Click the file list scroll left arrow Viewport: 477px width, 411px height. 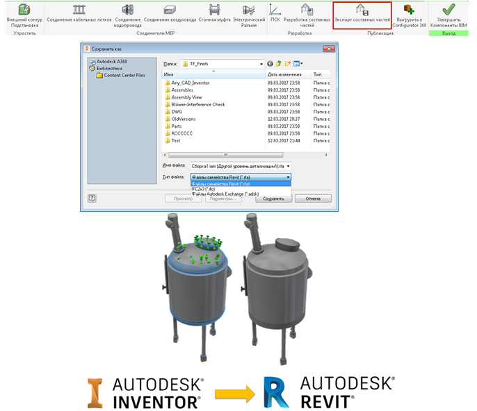[x=165, y=155]
